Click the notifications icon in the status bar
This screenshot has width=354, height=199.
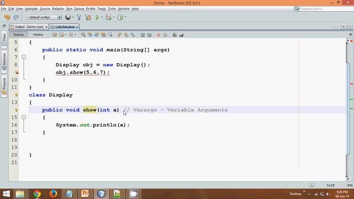[x=311, y=185]
